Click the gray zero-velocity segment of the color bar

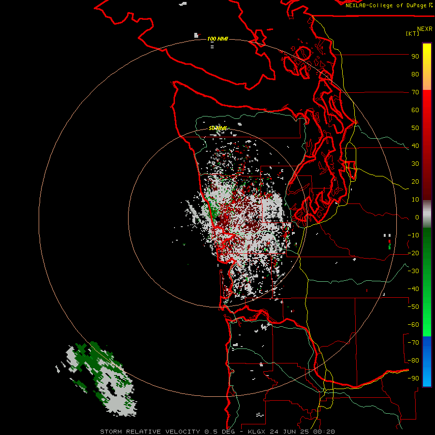pyautogui.click(x=427, y=214)
